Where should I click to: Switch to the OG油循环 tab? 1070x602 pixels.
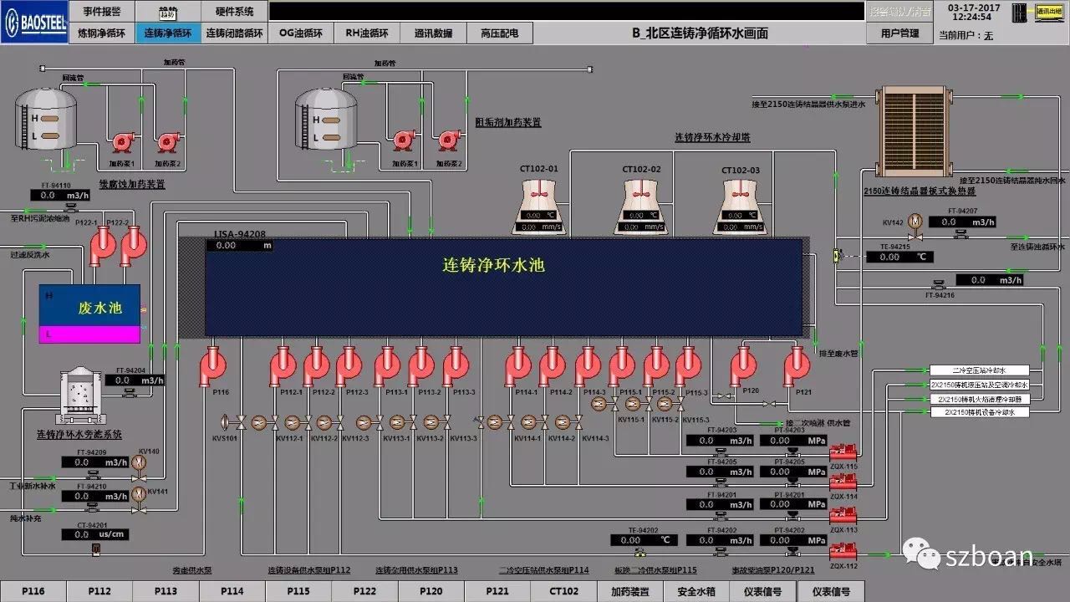point(299,33)
